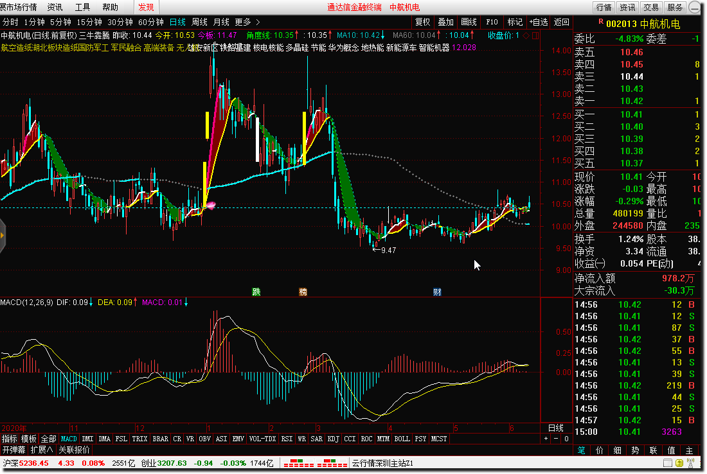Select the 日线 daily period

(177, 22)
